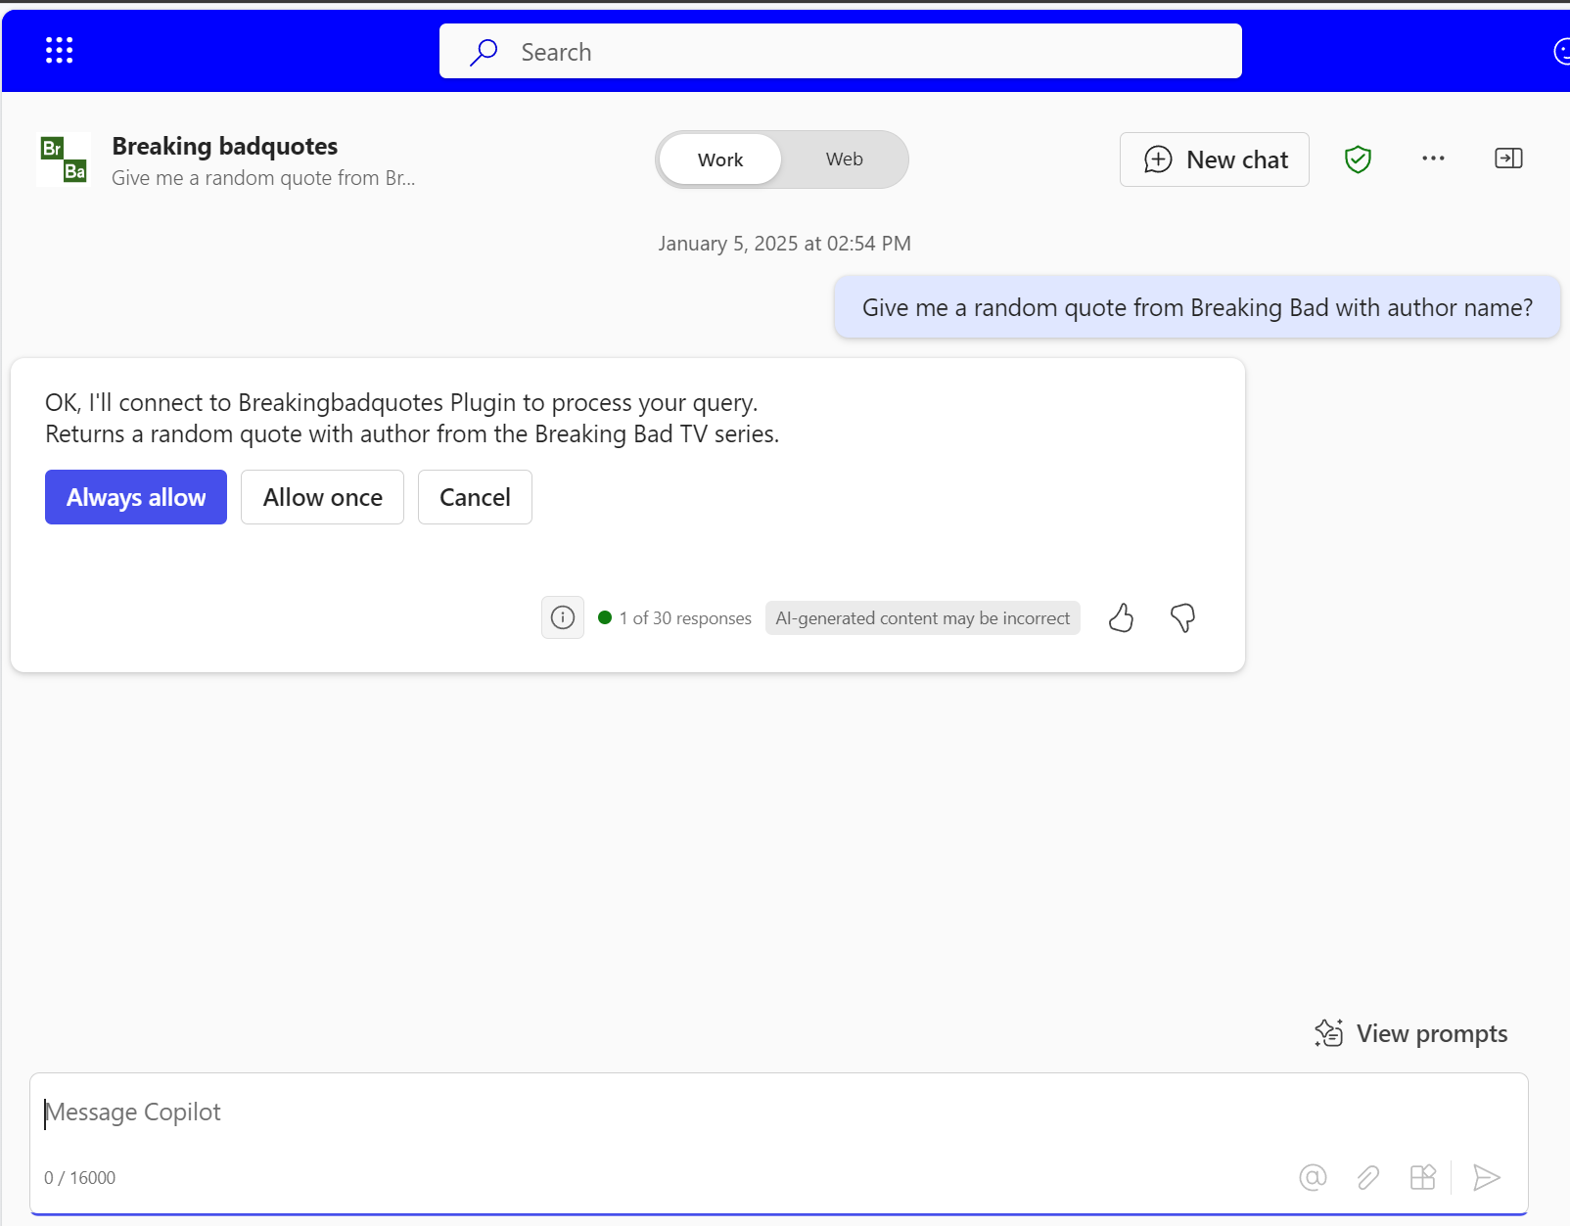Click the January 5, 2025 timestamp
The height and width of the screenshot is (1226, 1570).
784,244
